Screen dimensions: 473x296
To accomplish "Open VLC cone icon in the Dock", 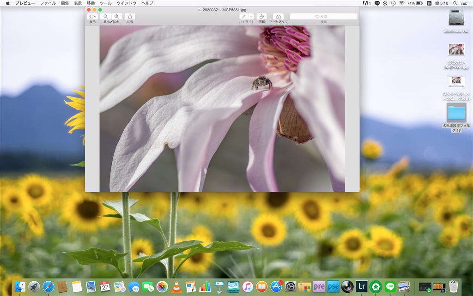I will pos(176,286).
